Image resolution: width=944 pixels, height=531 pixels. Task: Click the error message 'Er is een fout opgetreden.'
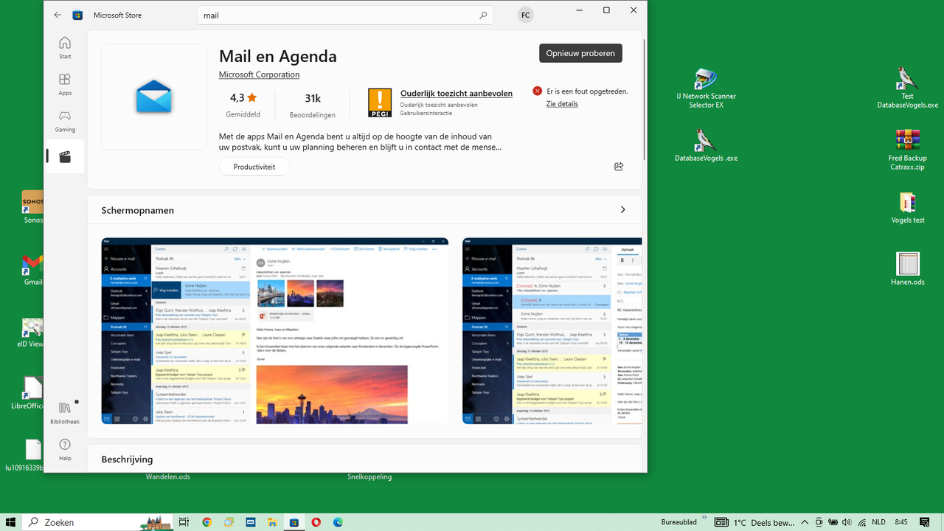click(x=587, y=91)
